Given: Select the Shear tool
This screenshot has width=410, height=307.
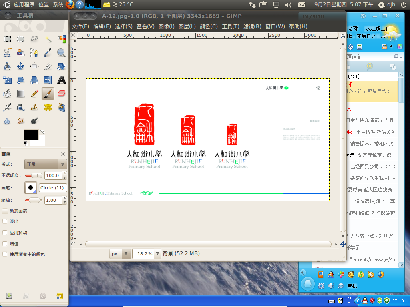Looking at the screenshot, I should pos(21,80).
